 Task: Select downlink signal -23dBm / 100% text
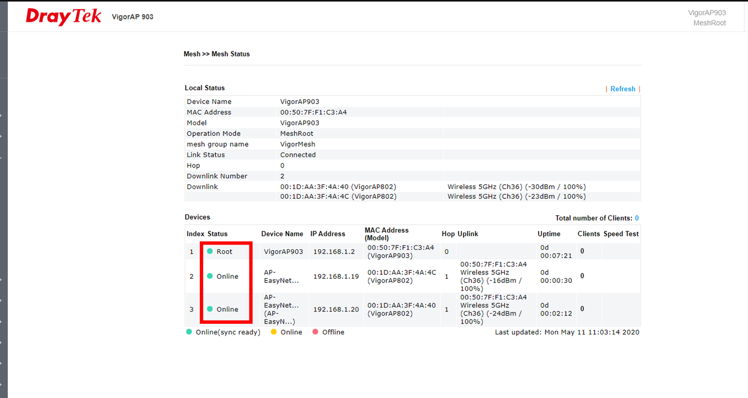click(x=555, y=196)
